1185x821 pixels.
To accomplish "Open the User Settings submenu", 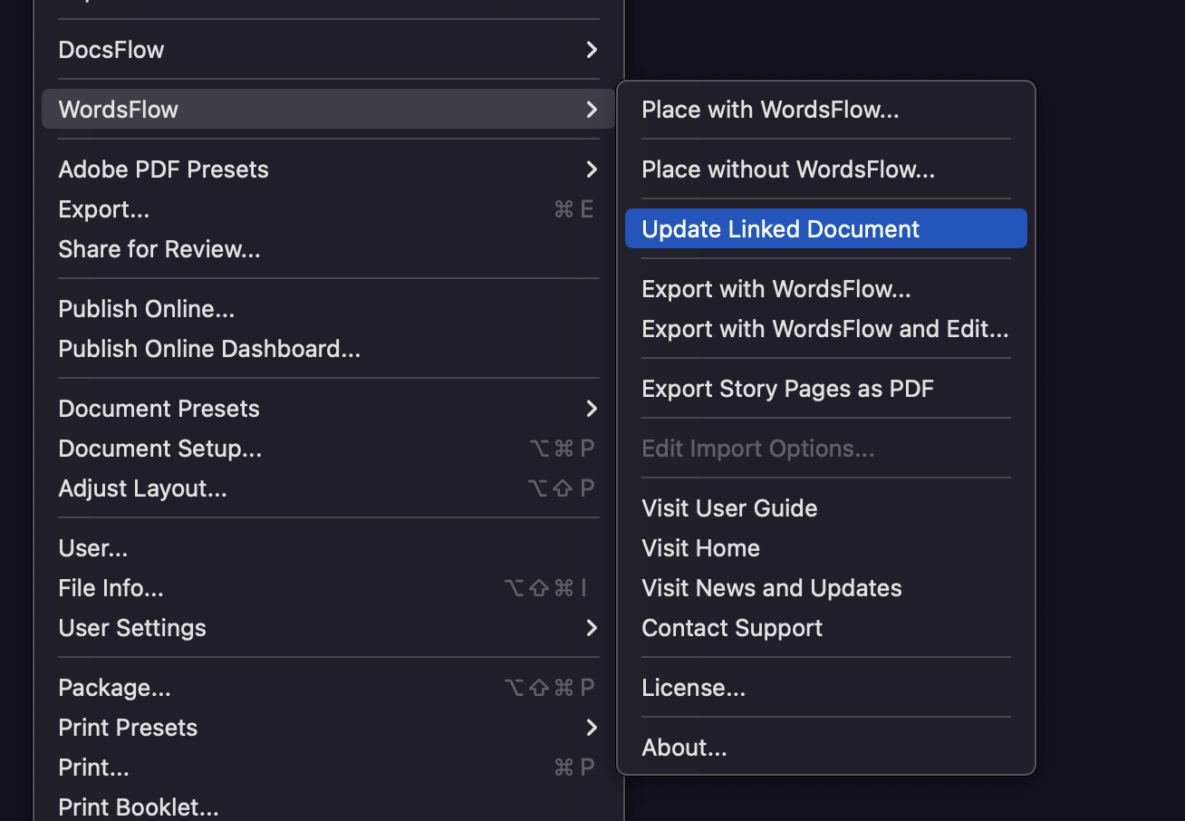I will pyautogui.click(x=328, y=628).
